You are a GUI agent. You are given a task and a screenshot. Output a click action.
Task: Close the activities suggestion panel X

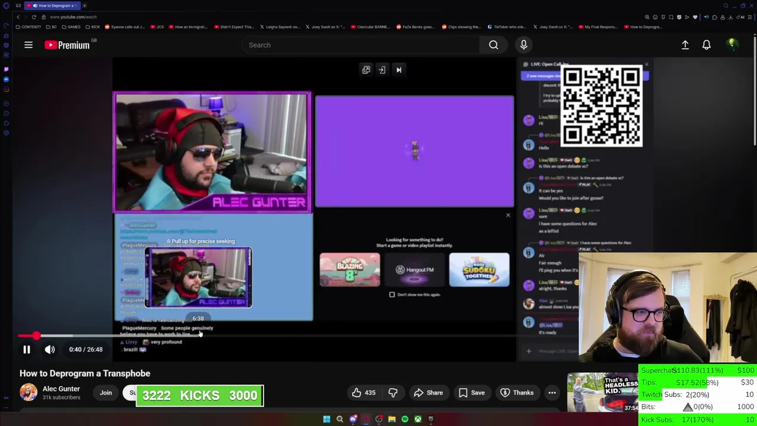coord(508,215)
